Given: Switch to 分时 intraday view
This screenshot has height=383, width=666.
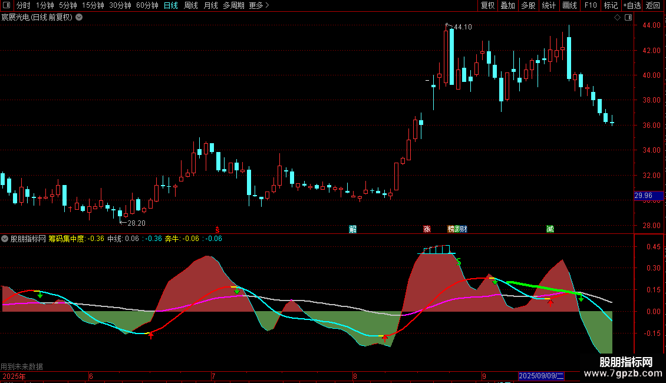Looking at the screenshot, I should click(x=24, y=5).
